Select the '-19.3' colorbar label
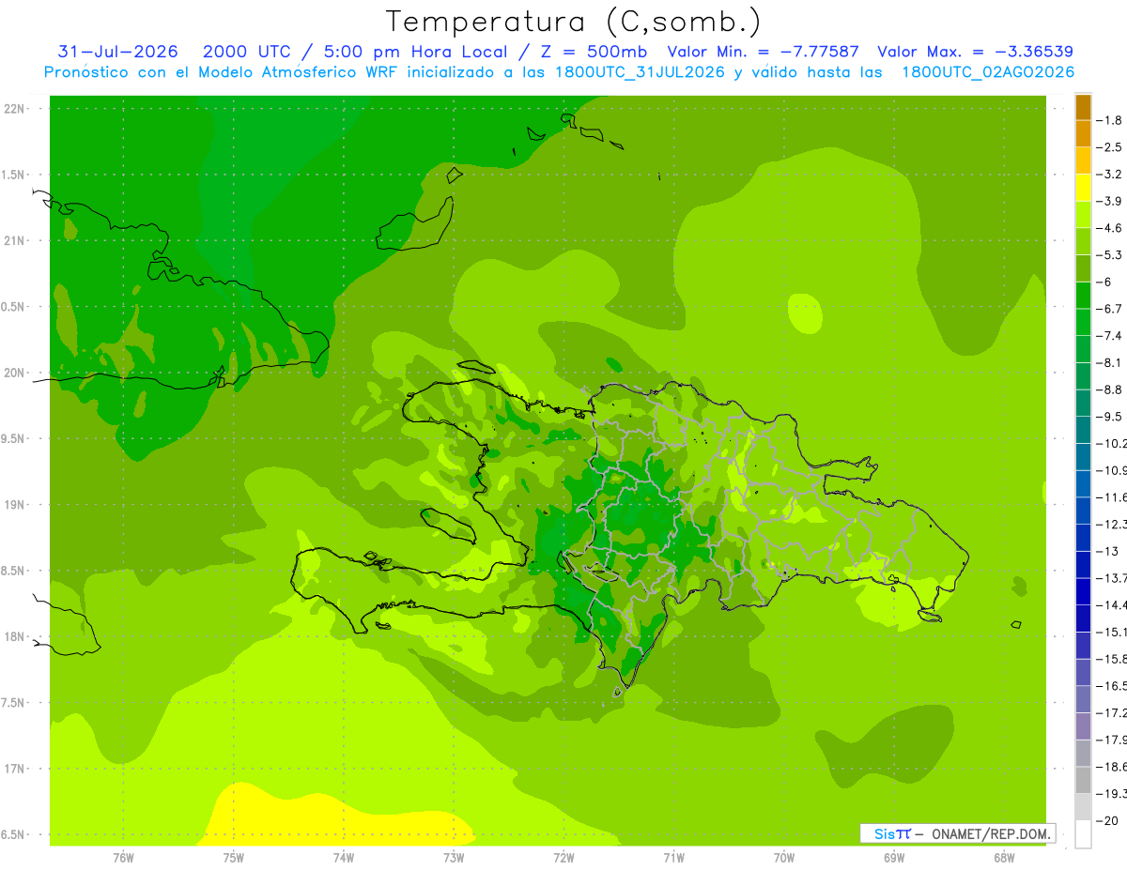The width and height of the screenshot is (1127, 870). pos(1111,793)
